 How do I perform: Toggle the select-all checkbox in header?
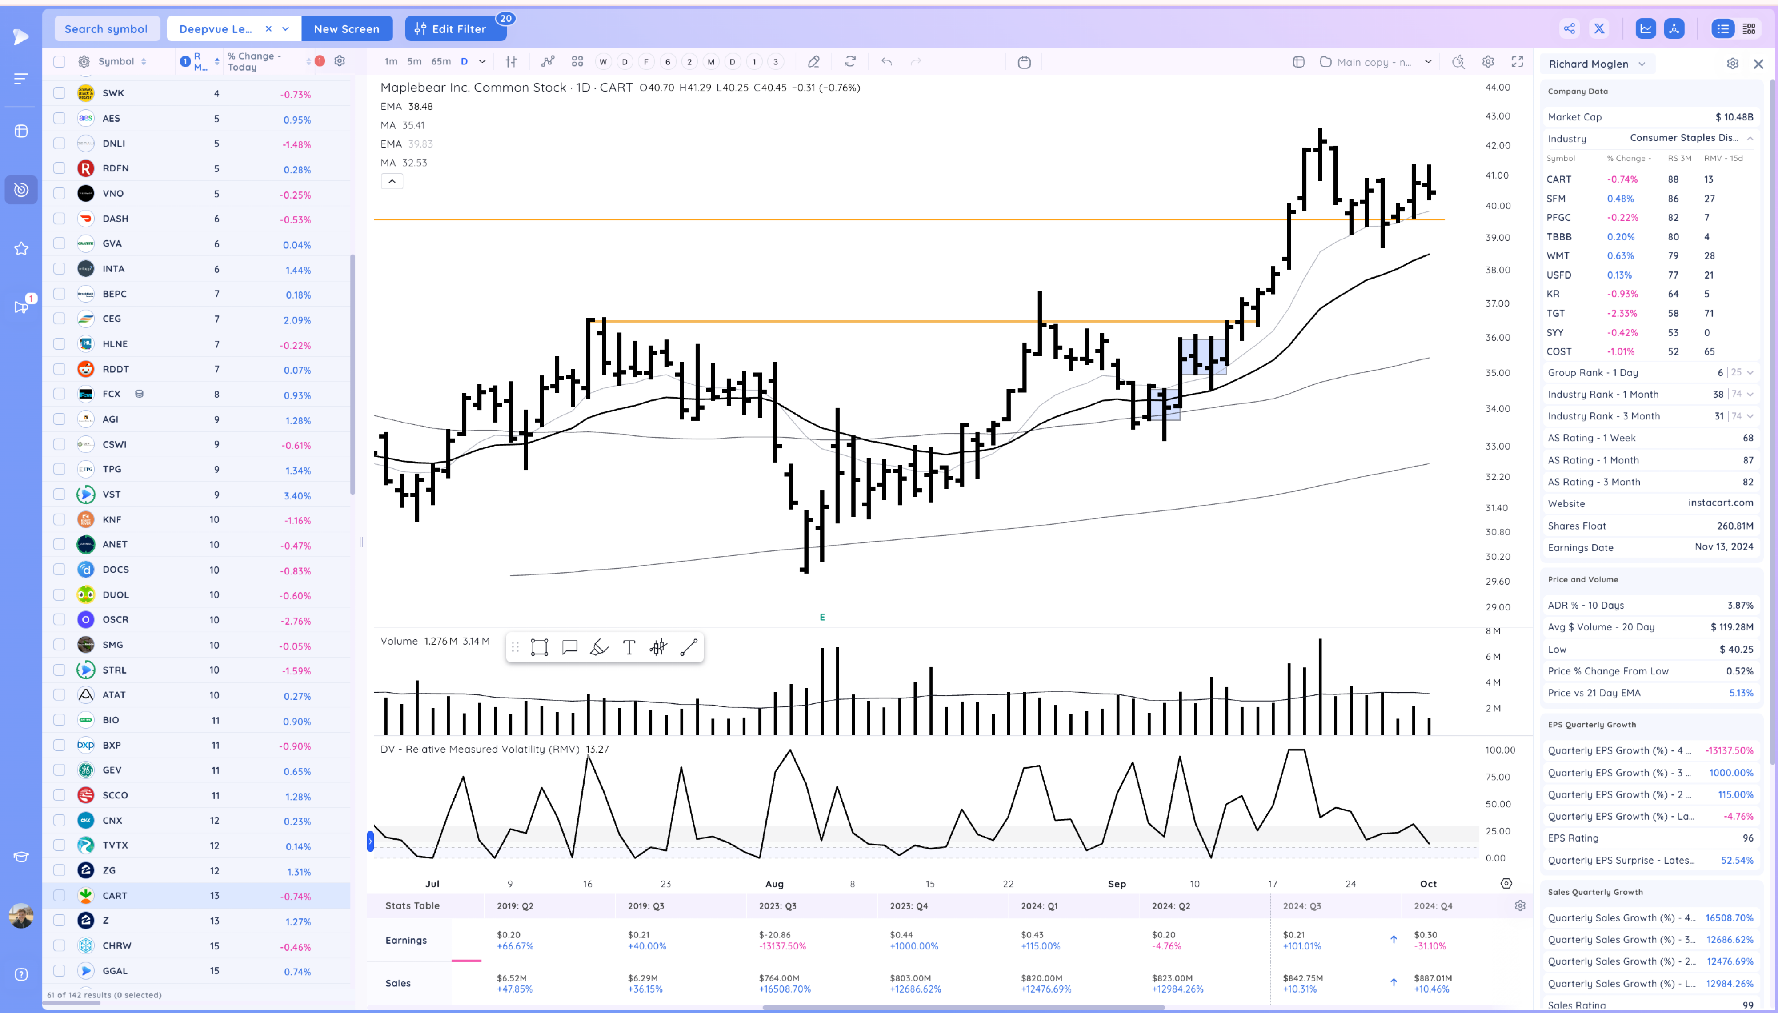pos(60,62)
